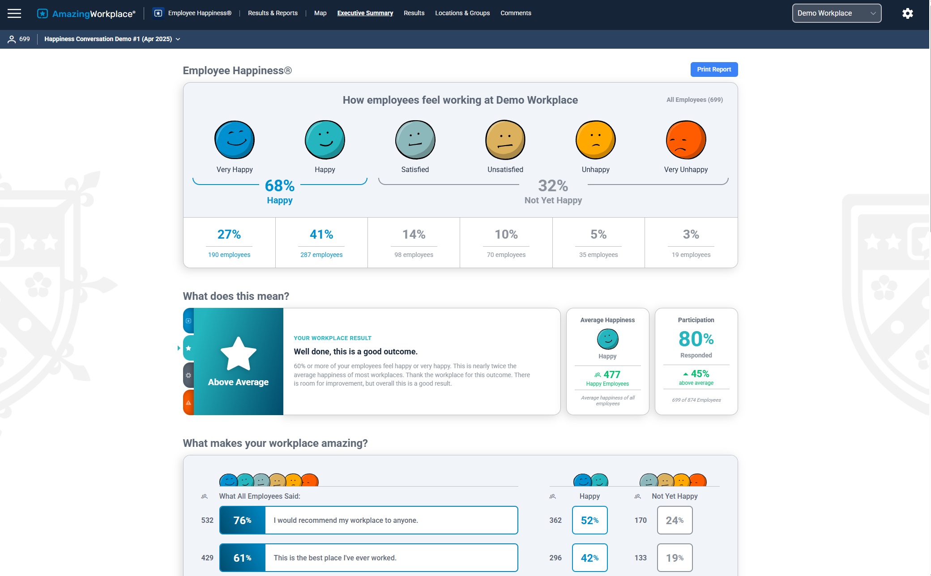The image size is (931, 576).
Task: Click the 76% recommend workplace bar
Action: 368,520
